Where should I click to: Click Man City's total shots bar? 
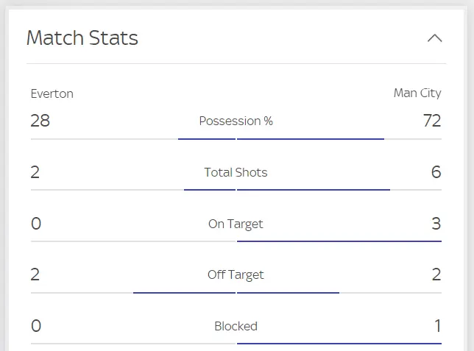(x=314, y=190)
